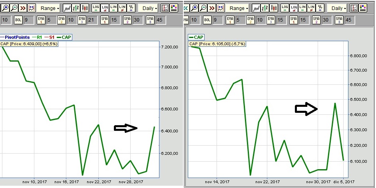Toggle SMA 3 indicator in left chart

tap(150, 20)
